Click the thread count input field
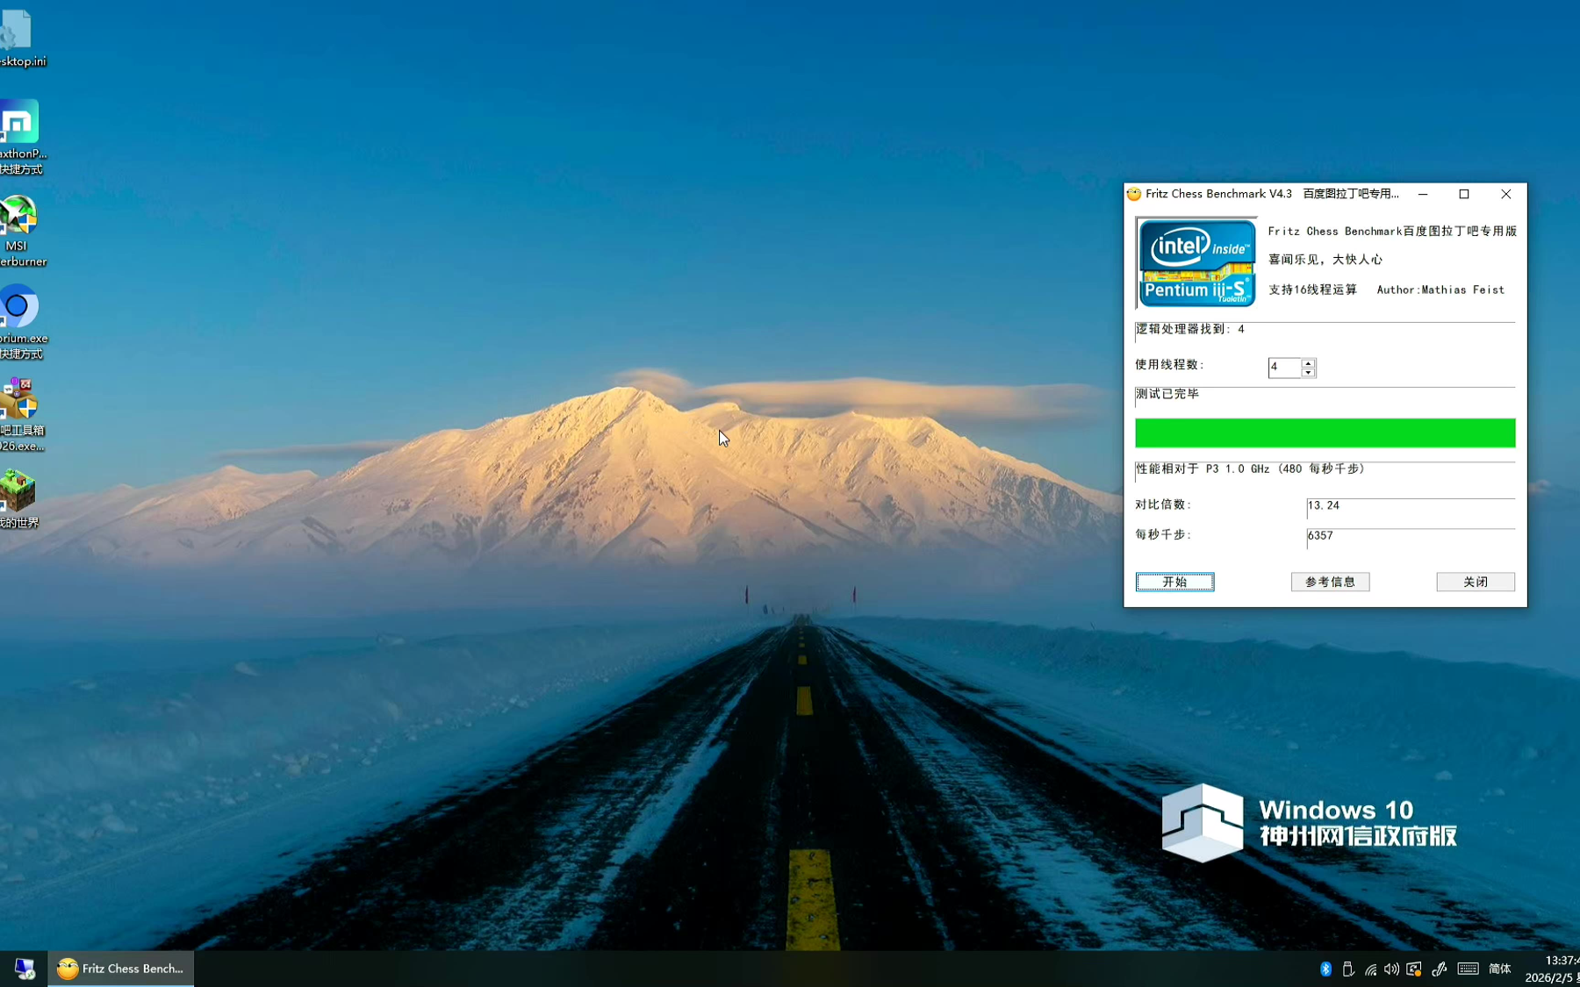This screenshot has height=987, width=1580. (1283, 368)
